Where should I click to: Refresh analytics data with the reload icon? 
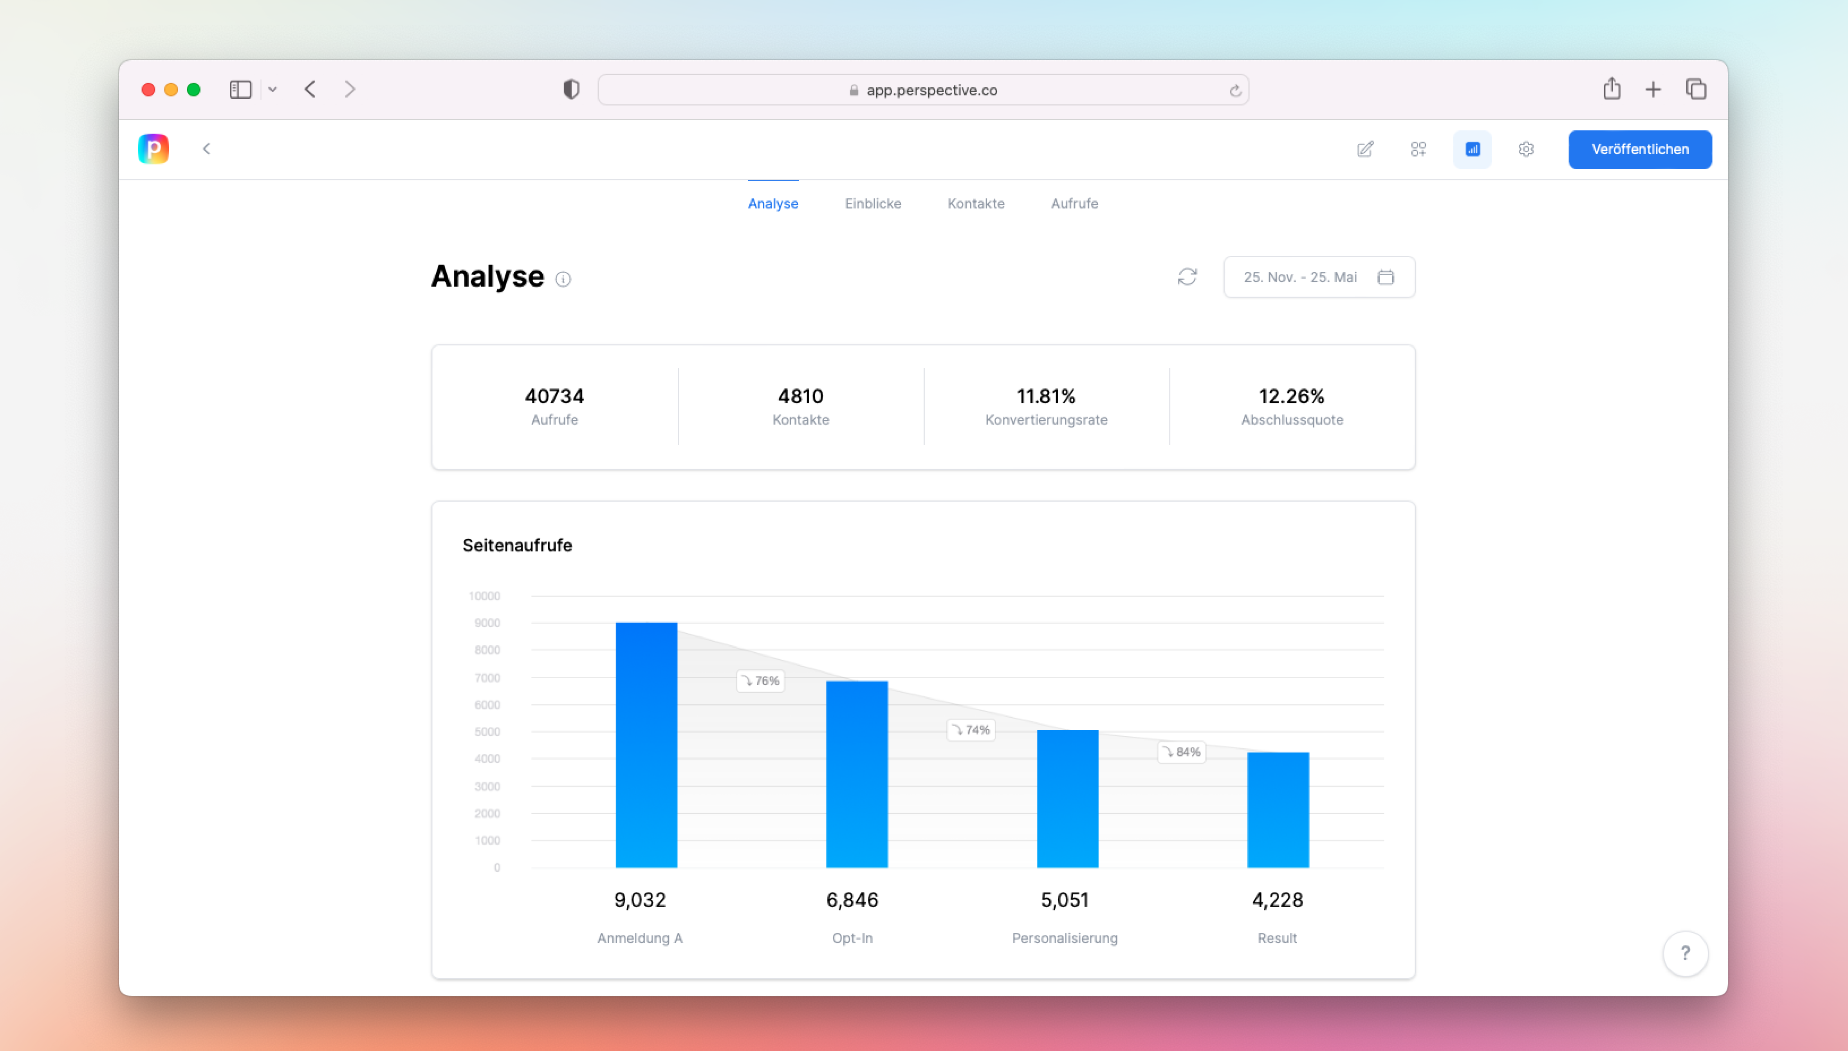point(1187,276)
